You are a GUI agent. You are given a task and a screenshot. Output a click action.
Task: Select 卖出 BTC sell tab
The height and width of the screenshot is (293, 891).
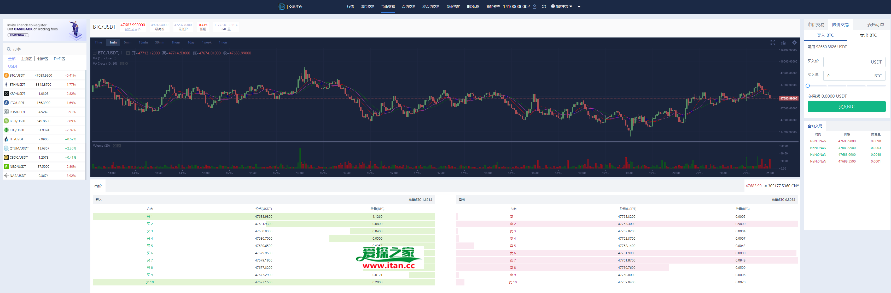[x=868, y=35]
